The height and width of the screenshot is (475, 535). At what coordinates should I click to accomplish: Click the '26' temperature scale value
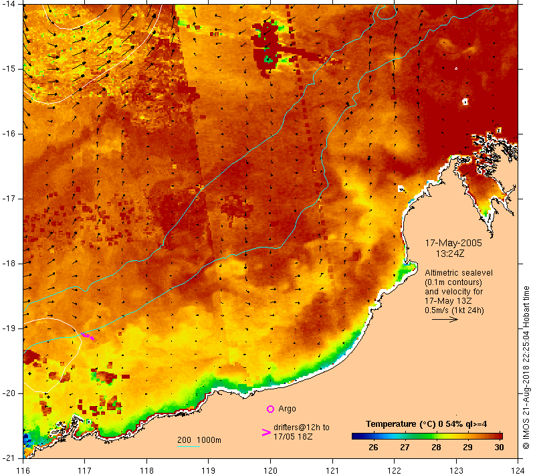click(373, 448)
